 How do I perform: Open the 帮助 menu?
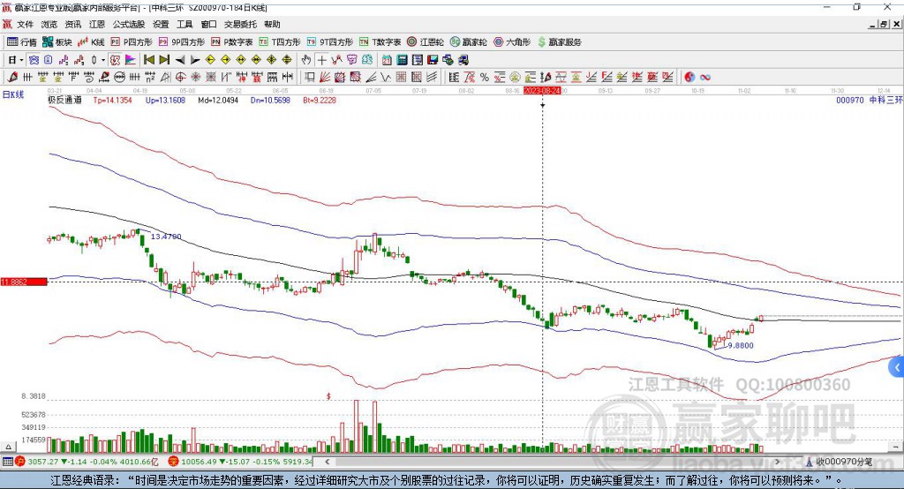pyautogui.click(x=272, y=24)
